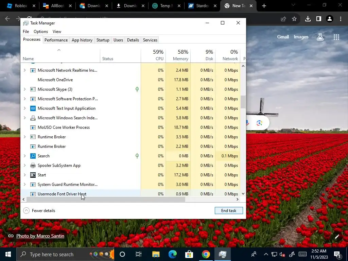
Task: Sort processes by Memory column header
Action: coord(178,55)
